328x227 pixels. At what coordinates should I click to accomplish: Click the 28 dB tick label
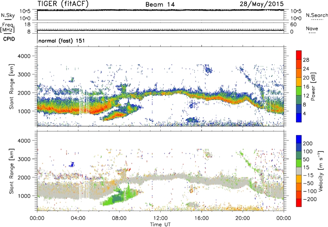tap(306, 60)
